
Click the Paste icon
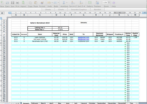(x=36, y=3)
